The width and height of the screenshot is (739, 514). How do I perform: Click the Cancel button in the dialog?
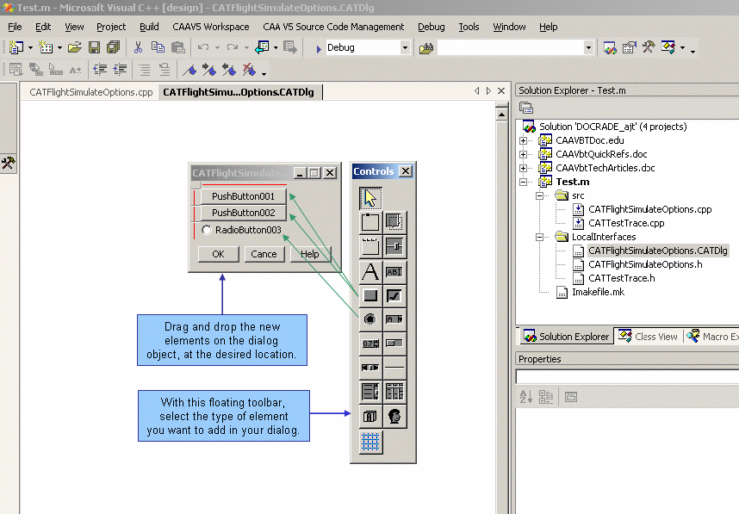coord(264,254)
